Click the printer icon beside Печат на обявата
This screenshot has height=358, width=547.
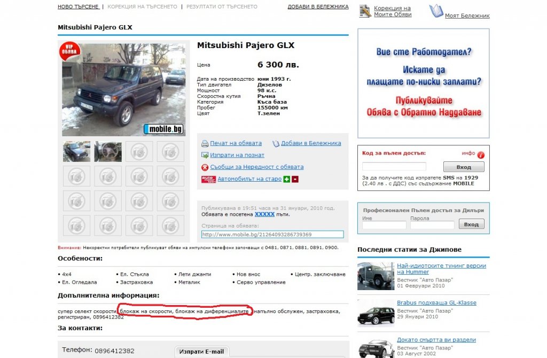pos(205,143)
